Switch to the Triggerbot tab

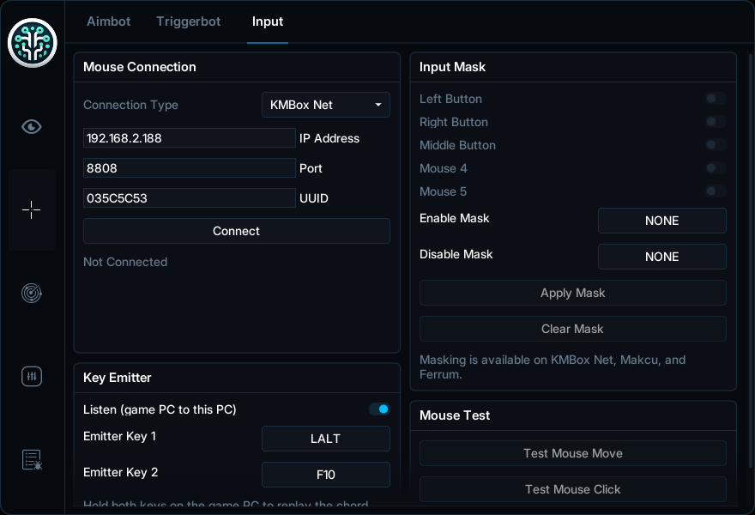188,21
